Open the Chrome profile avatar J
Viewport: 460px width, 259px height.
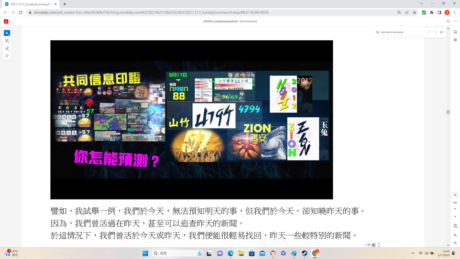[447, 12]
